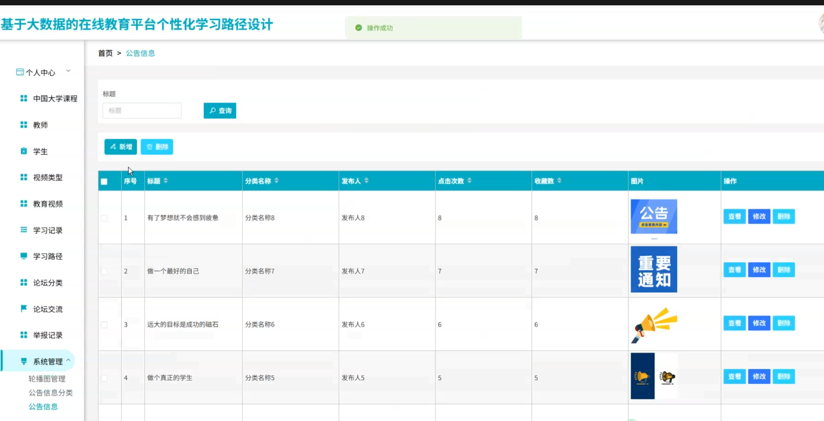Click 查看 for 做个真正的学生 row
This screenshot has height=421, width=824.
click(x=735, y=376)
